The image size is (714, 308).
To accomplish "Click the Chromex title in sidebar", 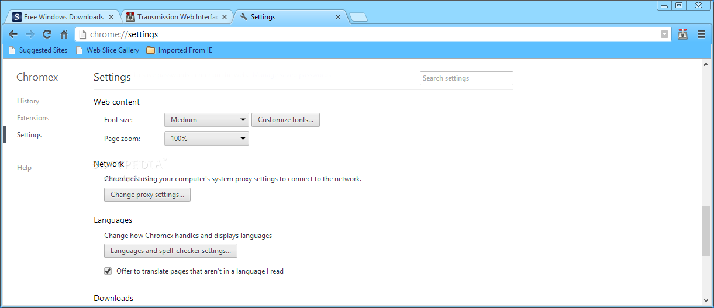I will coord(37,77).
